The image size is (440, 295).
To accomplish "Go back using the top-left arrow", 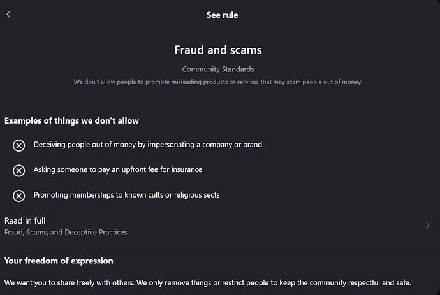I will point(8,15).
